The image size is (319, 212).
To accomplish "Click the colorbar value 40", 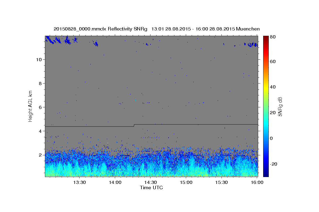I will click(x=273, y=87).
